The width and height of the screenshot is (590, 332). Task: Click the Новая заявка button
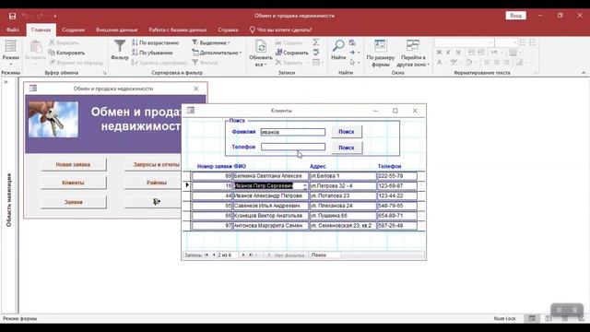pos(73,164)
